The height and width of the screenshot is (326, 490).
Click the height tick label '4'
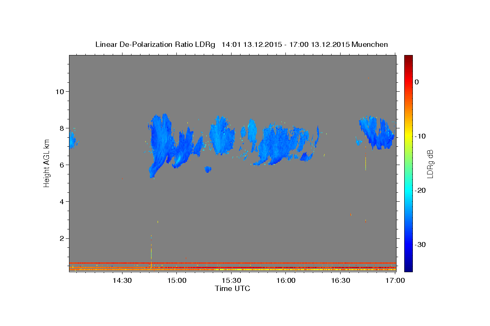tap(62, 201)
